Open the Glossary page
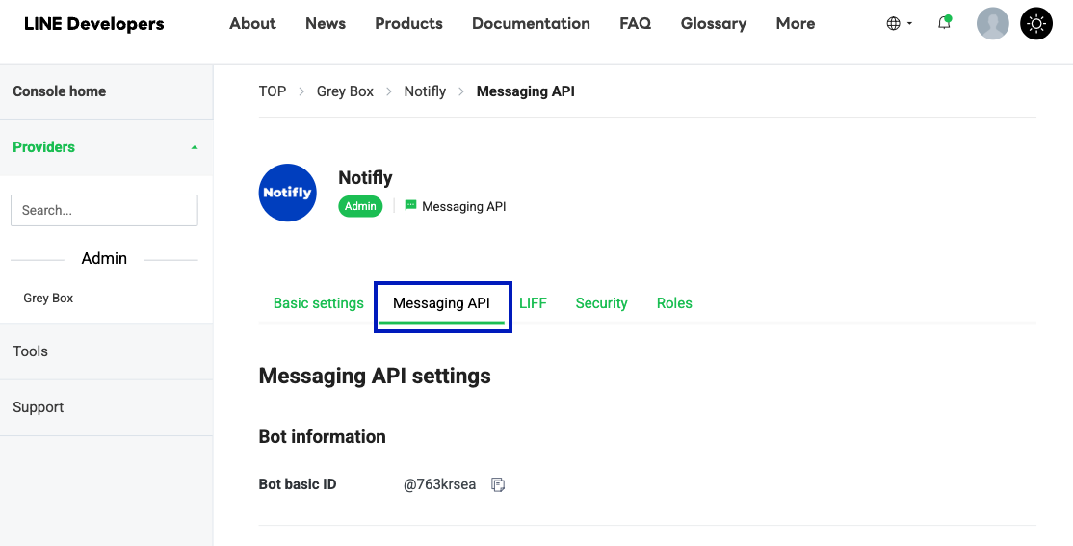The image size is (1073, 546). click(x=713, y=23)
